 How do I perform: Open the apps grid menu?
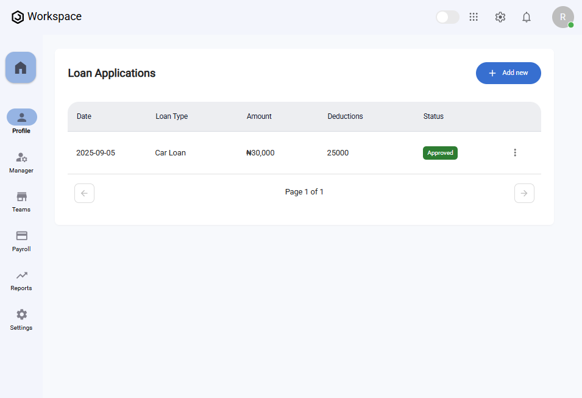click(x=474, y=17)
